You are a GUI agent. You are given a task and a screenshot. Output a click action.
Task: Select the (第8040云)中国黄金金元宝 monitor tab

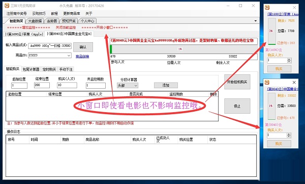(x=69, y=34)
